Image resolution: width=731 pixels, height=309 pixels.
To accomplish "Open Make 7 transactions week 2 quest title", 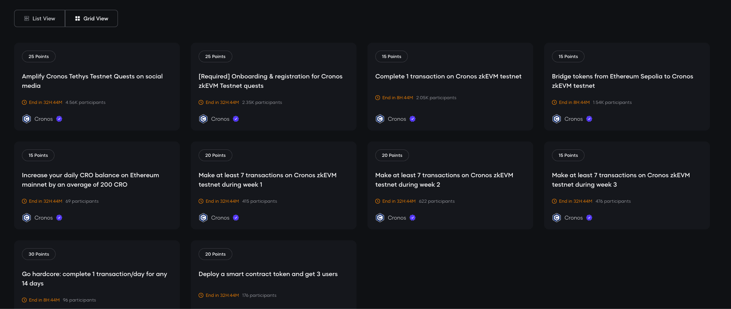I will coord(444,180).
